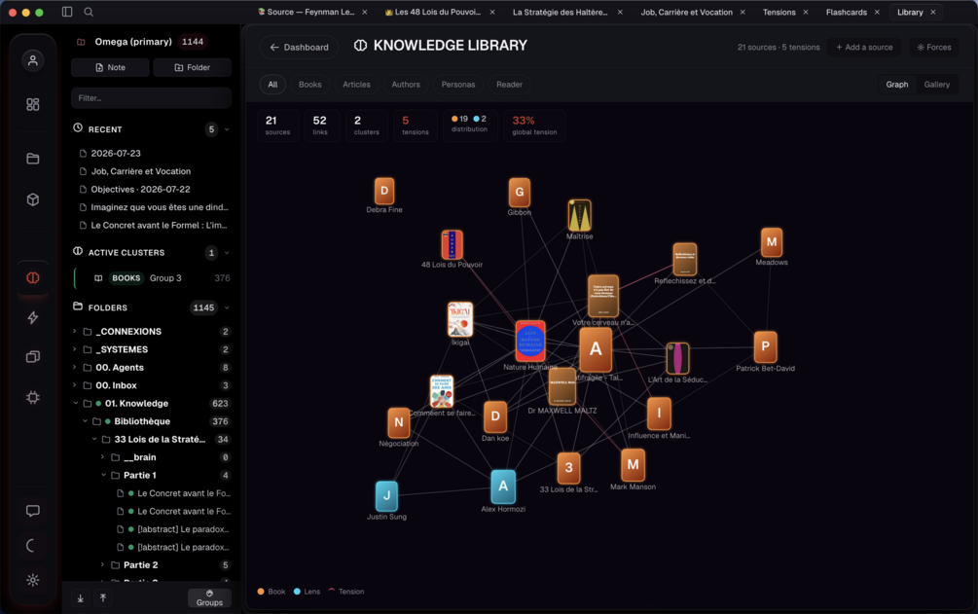Viewport: 978px width, 614px height.
Task: Select the Alex Hormozi lens node
Action: click(x=503, y=487)
